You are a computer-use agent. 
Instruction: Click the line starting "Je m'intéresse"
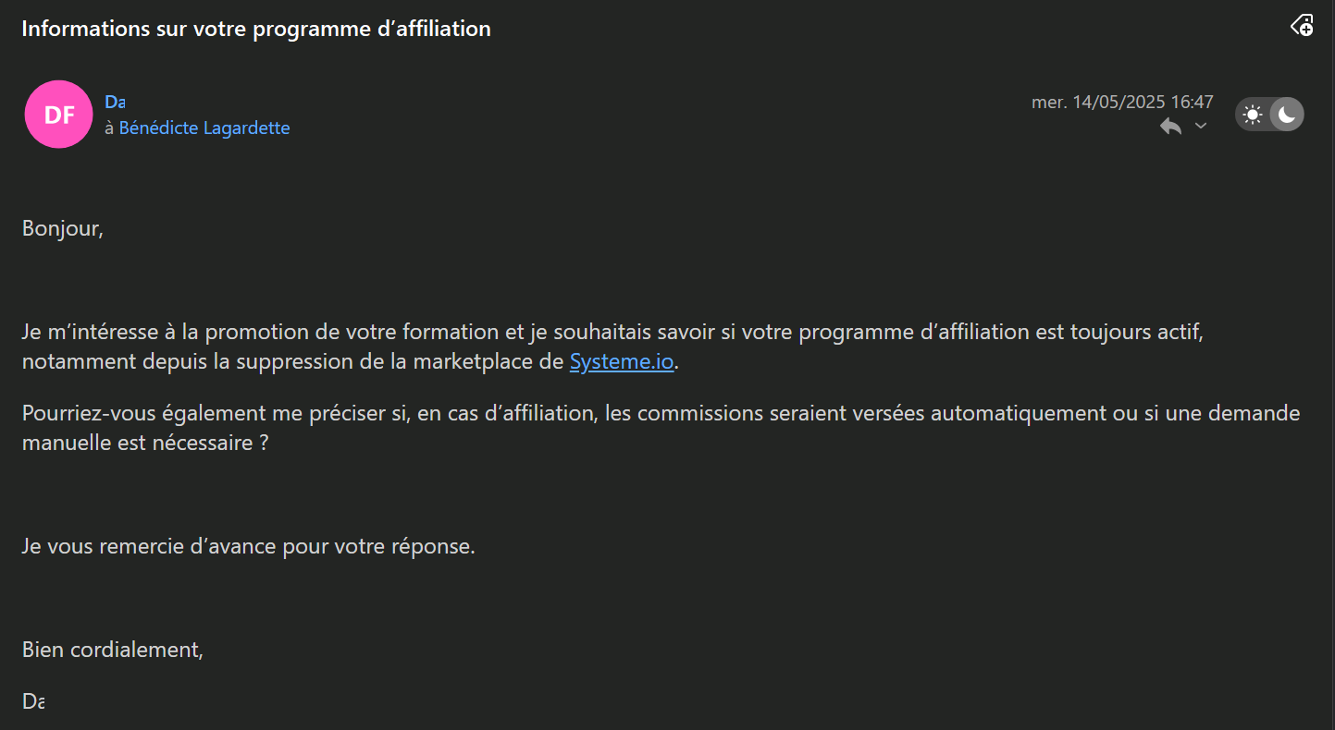tap(612, 332)
